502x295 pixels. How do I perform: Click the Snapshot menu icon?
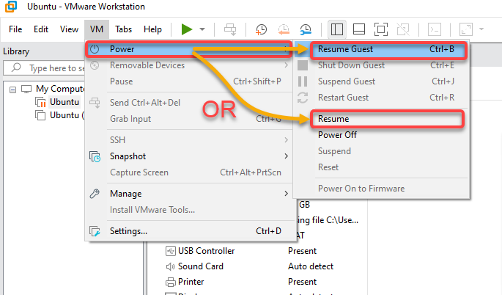[95, 156]
